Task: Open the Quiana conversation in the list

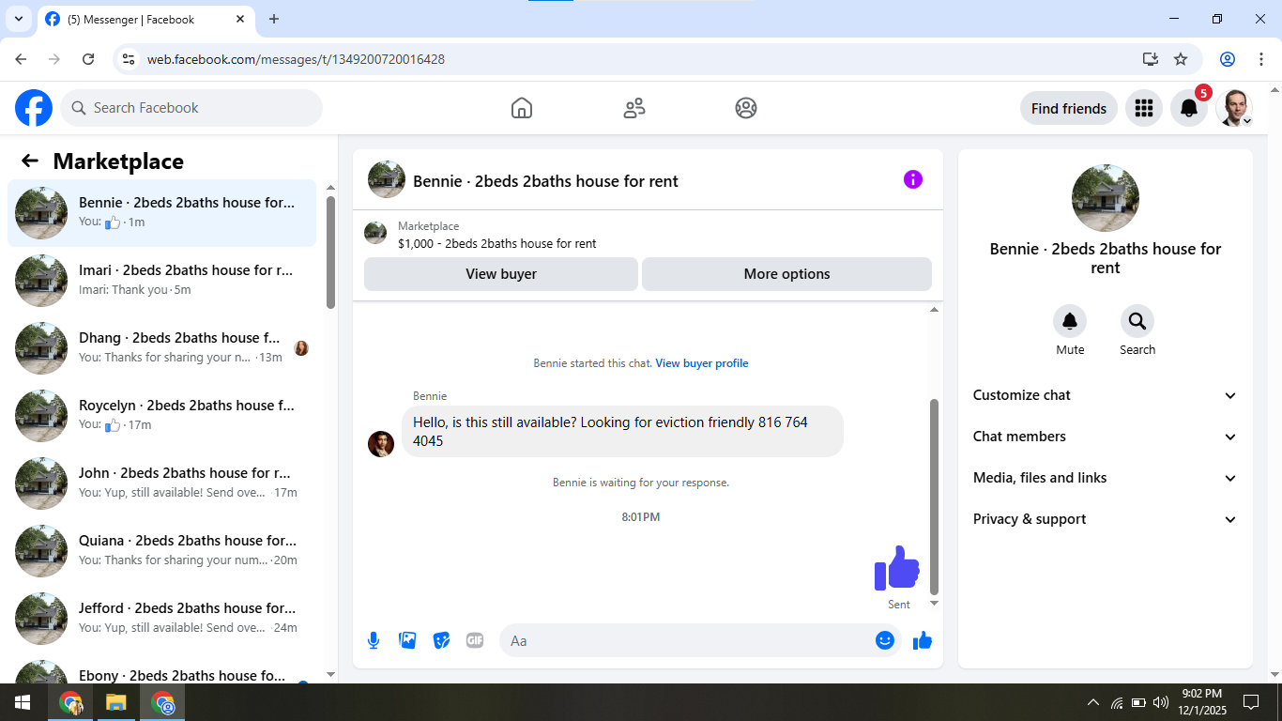Action: (x=161, y=551)
